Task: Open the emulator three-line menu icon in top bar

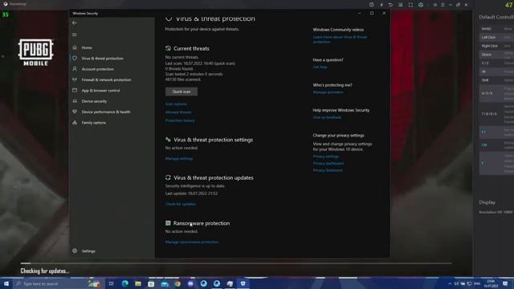Action: tap(443, 5)
